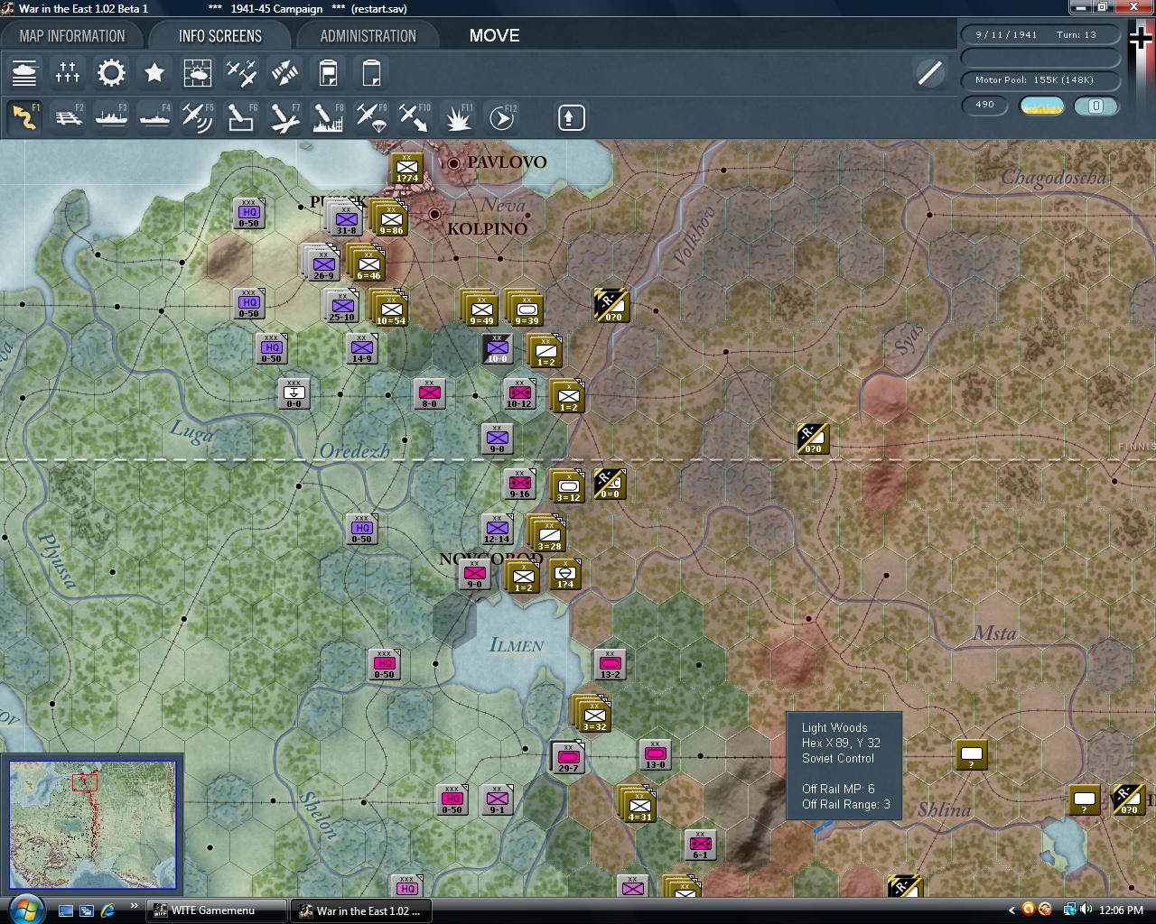Click the diagonal slash round button
Screen dimensions: 1156x924
point(929,73)
